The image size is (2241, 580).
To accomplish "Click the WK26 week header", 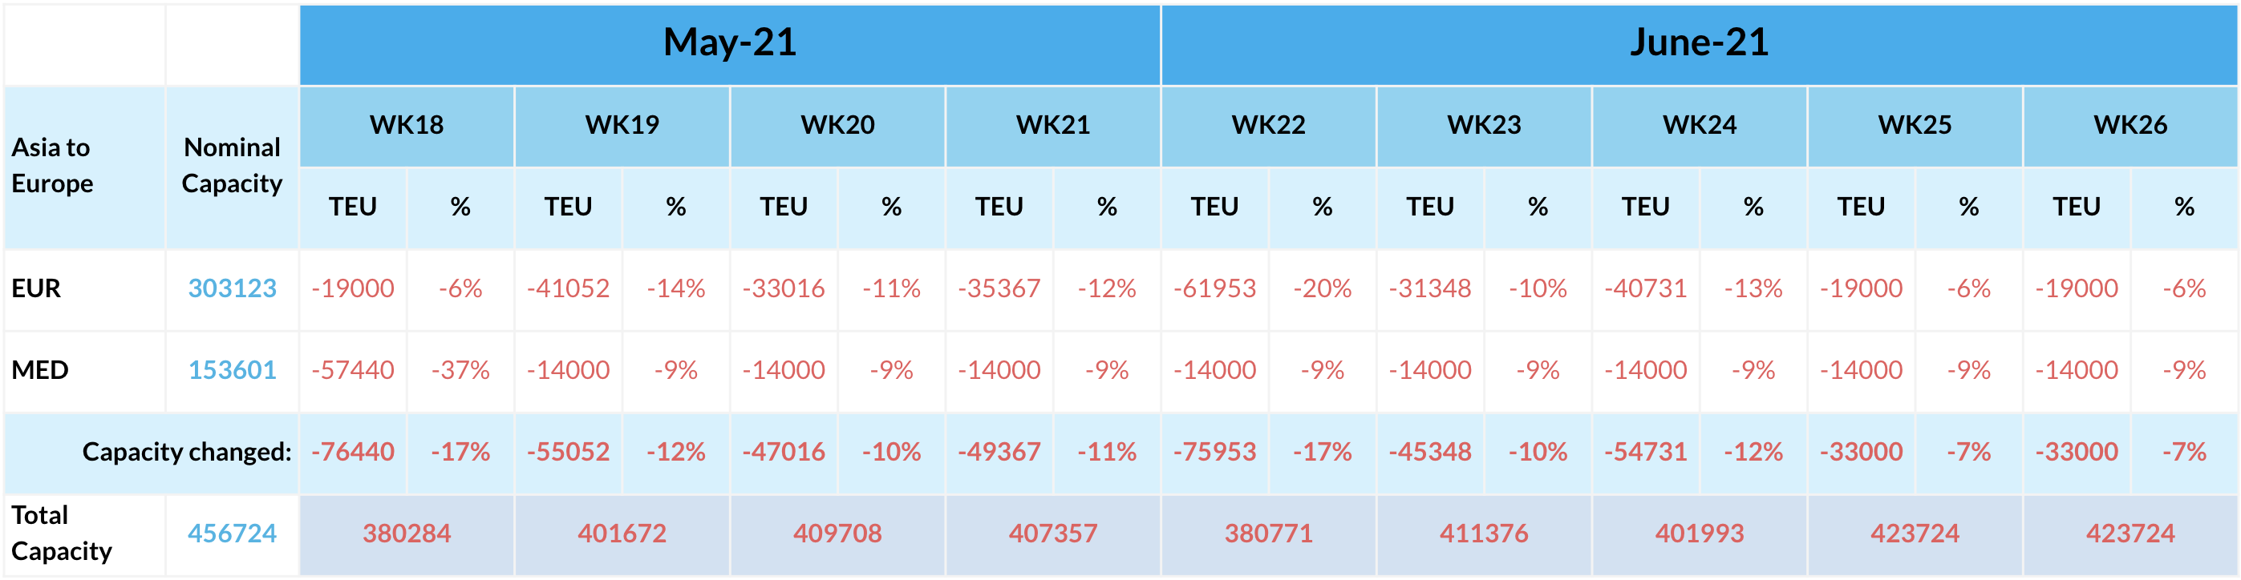I will tap(2130, 125).
